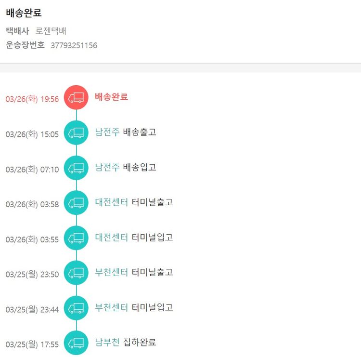The height and width of the screenshot is (357, 361).
Task: Click the courier name 로젠택배
Action: point(51,31)
